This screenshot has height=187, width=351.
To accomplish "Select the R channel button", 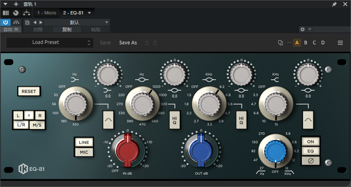I will (x=40, y=115).
